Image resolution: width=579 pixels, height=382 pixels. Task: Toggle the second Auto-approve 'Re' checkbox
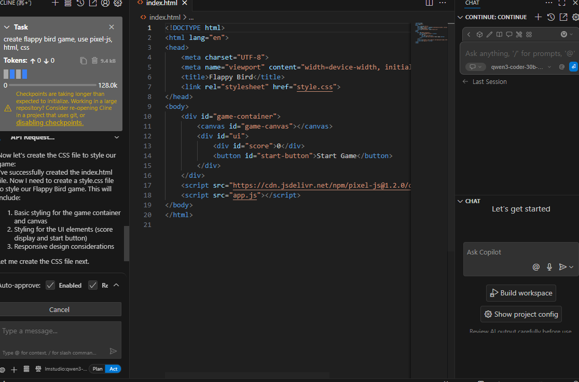[93, 285]
